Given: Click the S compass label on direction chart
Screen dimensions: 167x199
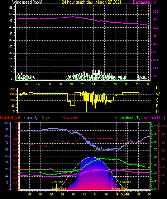Looking at the screenshot, I should 157,100.
